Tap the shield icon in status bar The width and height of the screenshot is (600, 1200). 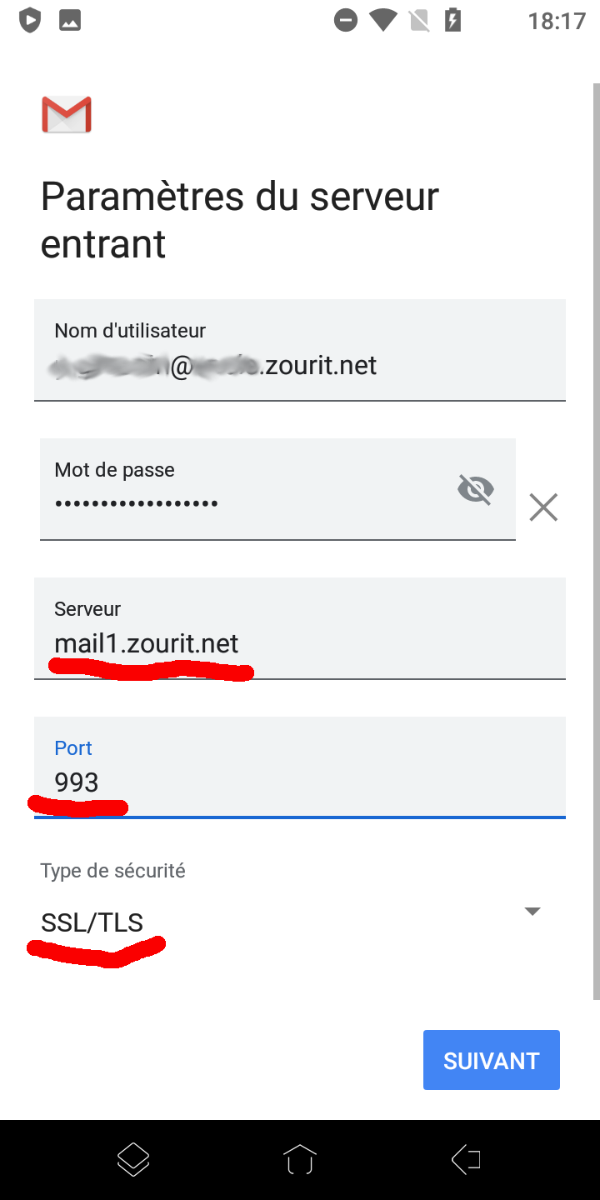click(x=30, y=20)
